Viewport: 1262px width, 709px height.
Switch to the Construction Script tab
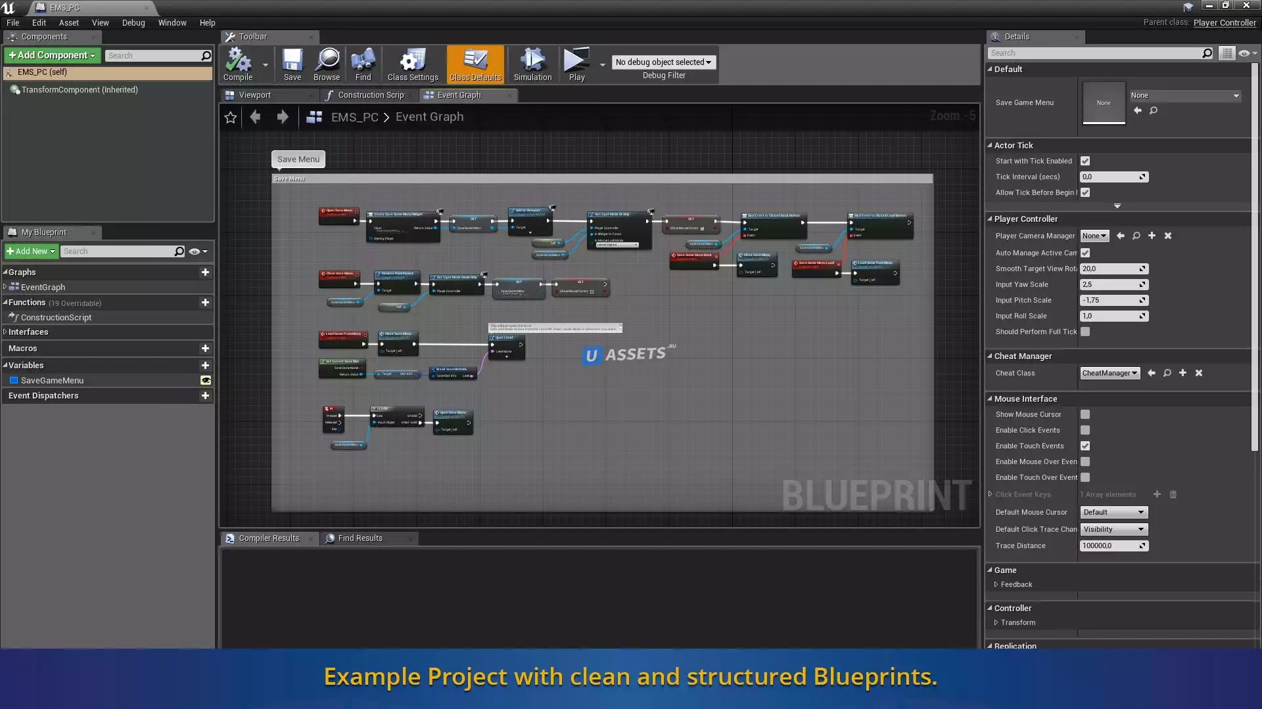[x=371, y=95]
